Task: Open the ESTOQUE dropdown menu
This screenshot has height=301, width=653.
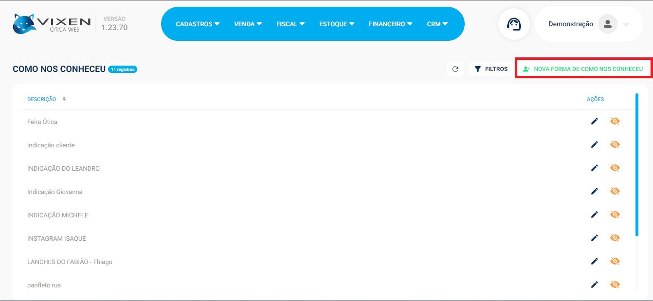Action: point(337,24)
